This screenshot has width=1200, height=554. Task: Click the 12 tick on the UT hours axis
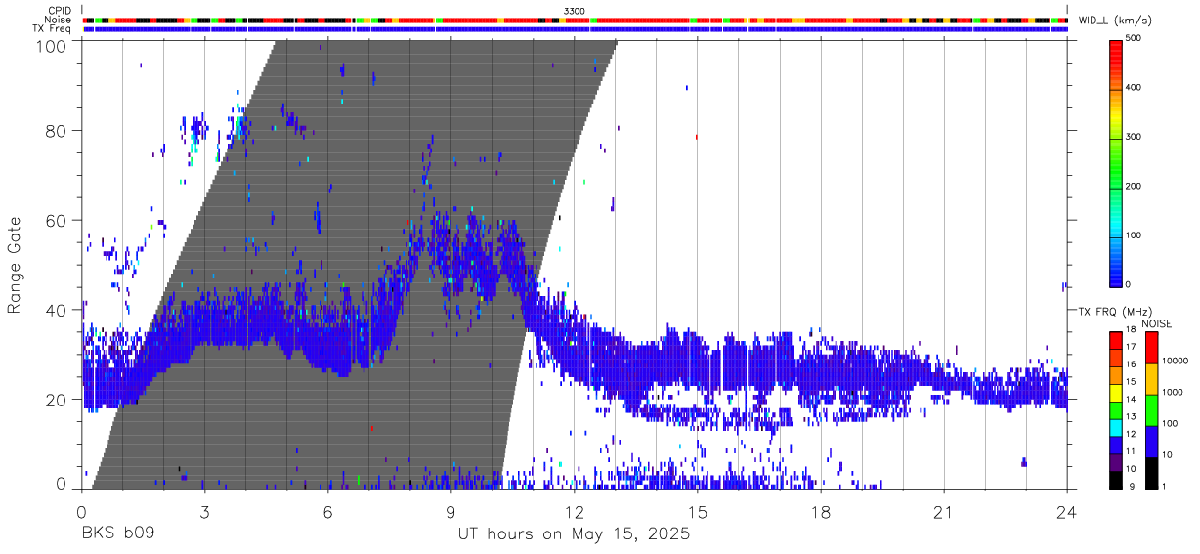[575, 512]
